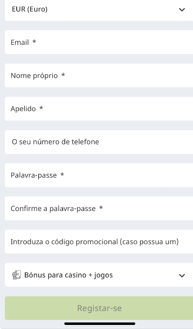
Task: Click the asterisk after Confirme a palavra-passe
Action: (101, 208)
